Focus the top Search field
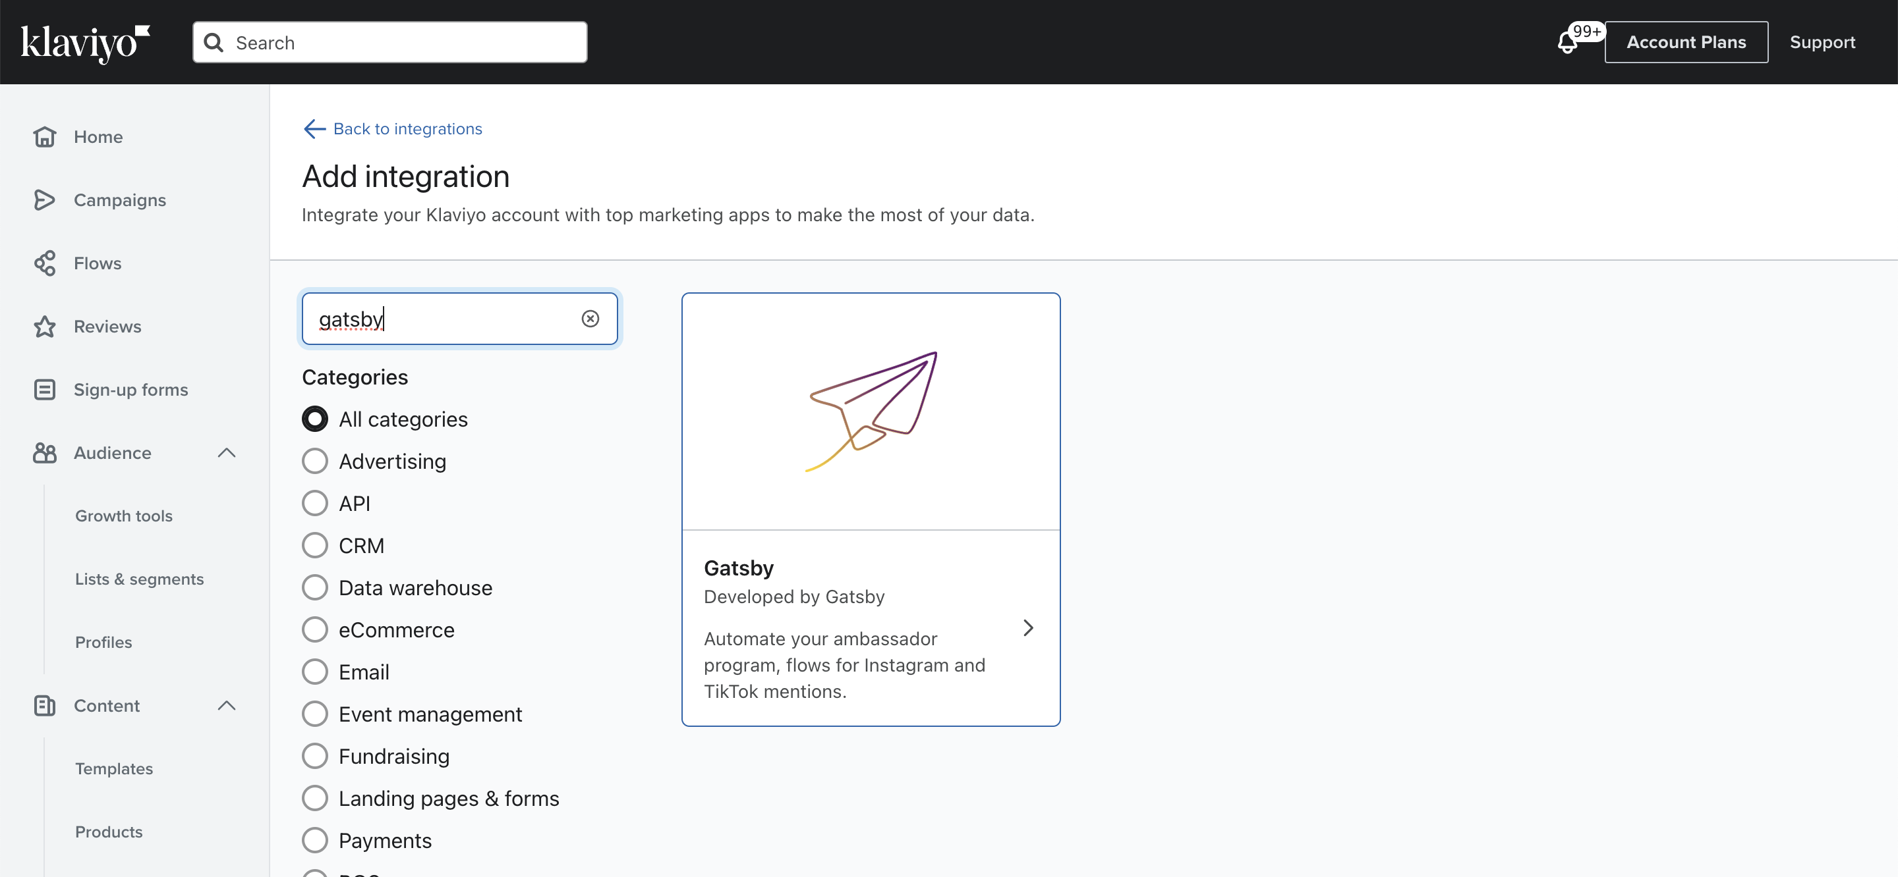This screenshot has width=1898, height=877. click(x=389, y=43)
